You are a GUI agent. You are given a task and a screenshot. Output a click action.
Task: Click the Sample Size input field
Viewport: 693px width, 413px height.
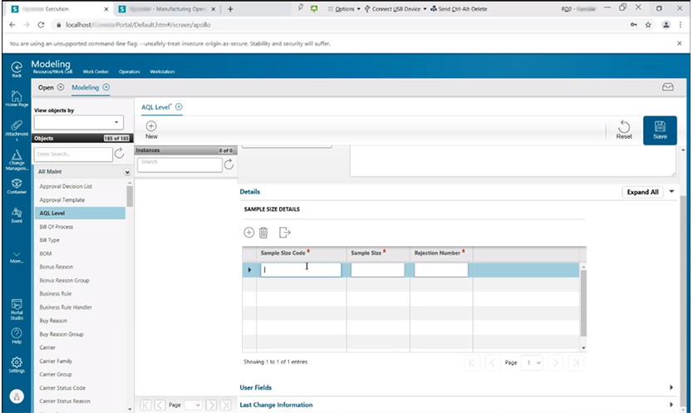pos(377,270)
